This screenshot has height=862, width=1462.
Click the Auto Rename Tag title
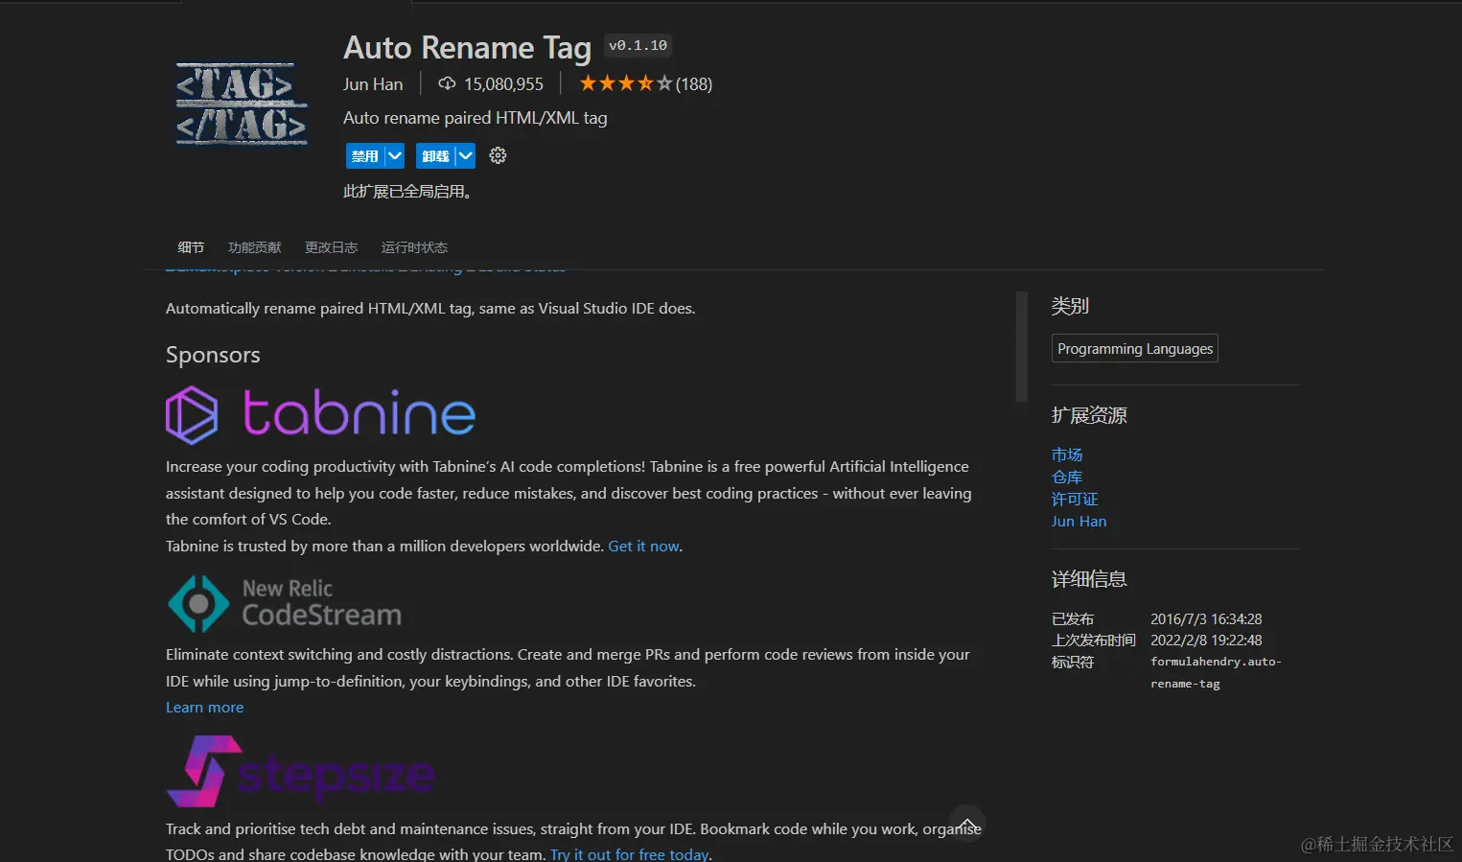(467, 47)
